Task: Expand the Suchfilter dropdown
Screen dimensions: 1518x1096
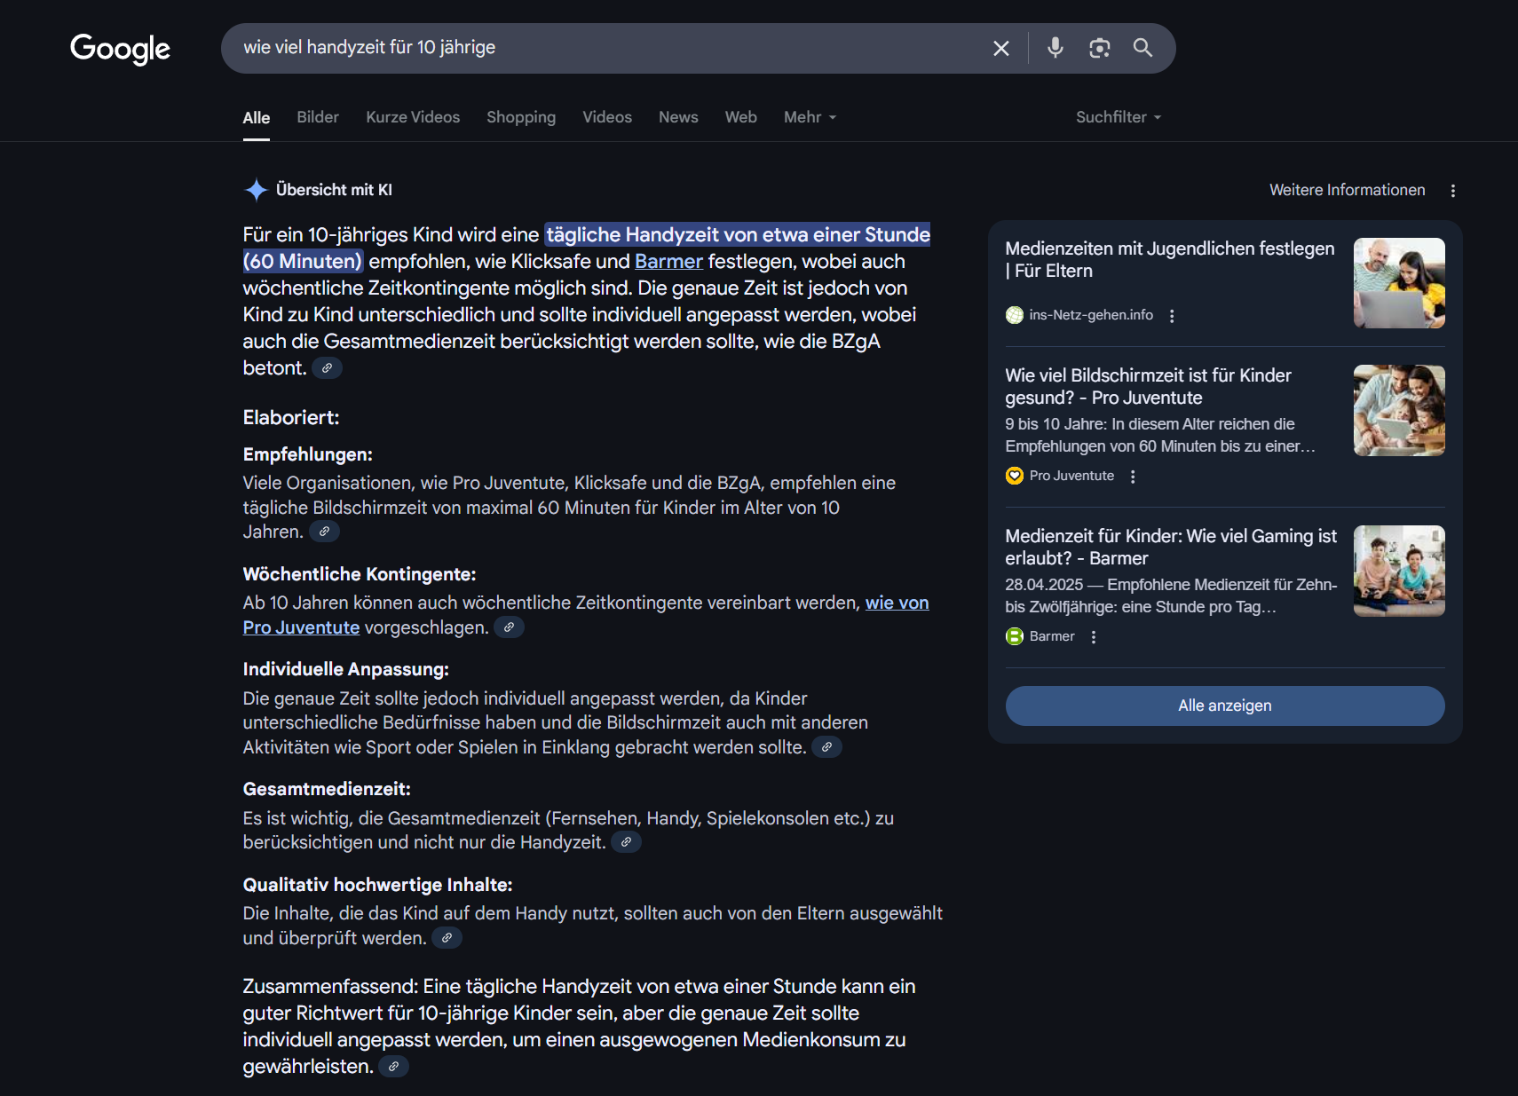Action: (1118, 117)
